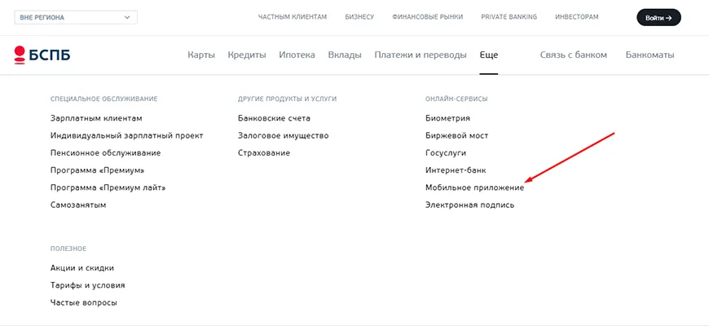This screenshot has height=326, width=709.
Task: Open Private Banking top link
Action: [x=509, y=17]
